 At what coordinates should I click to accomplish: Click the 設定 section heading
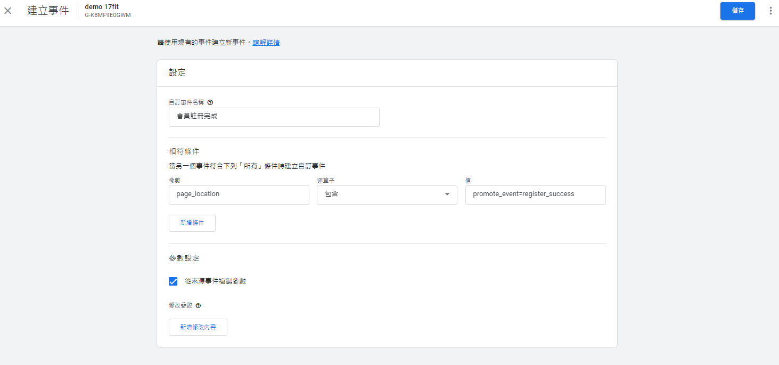tap(178, 73)
